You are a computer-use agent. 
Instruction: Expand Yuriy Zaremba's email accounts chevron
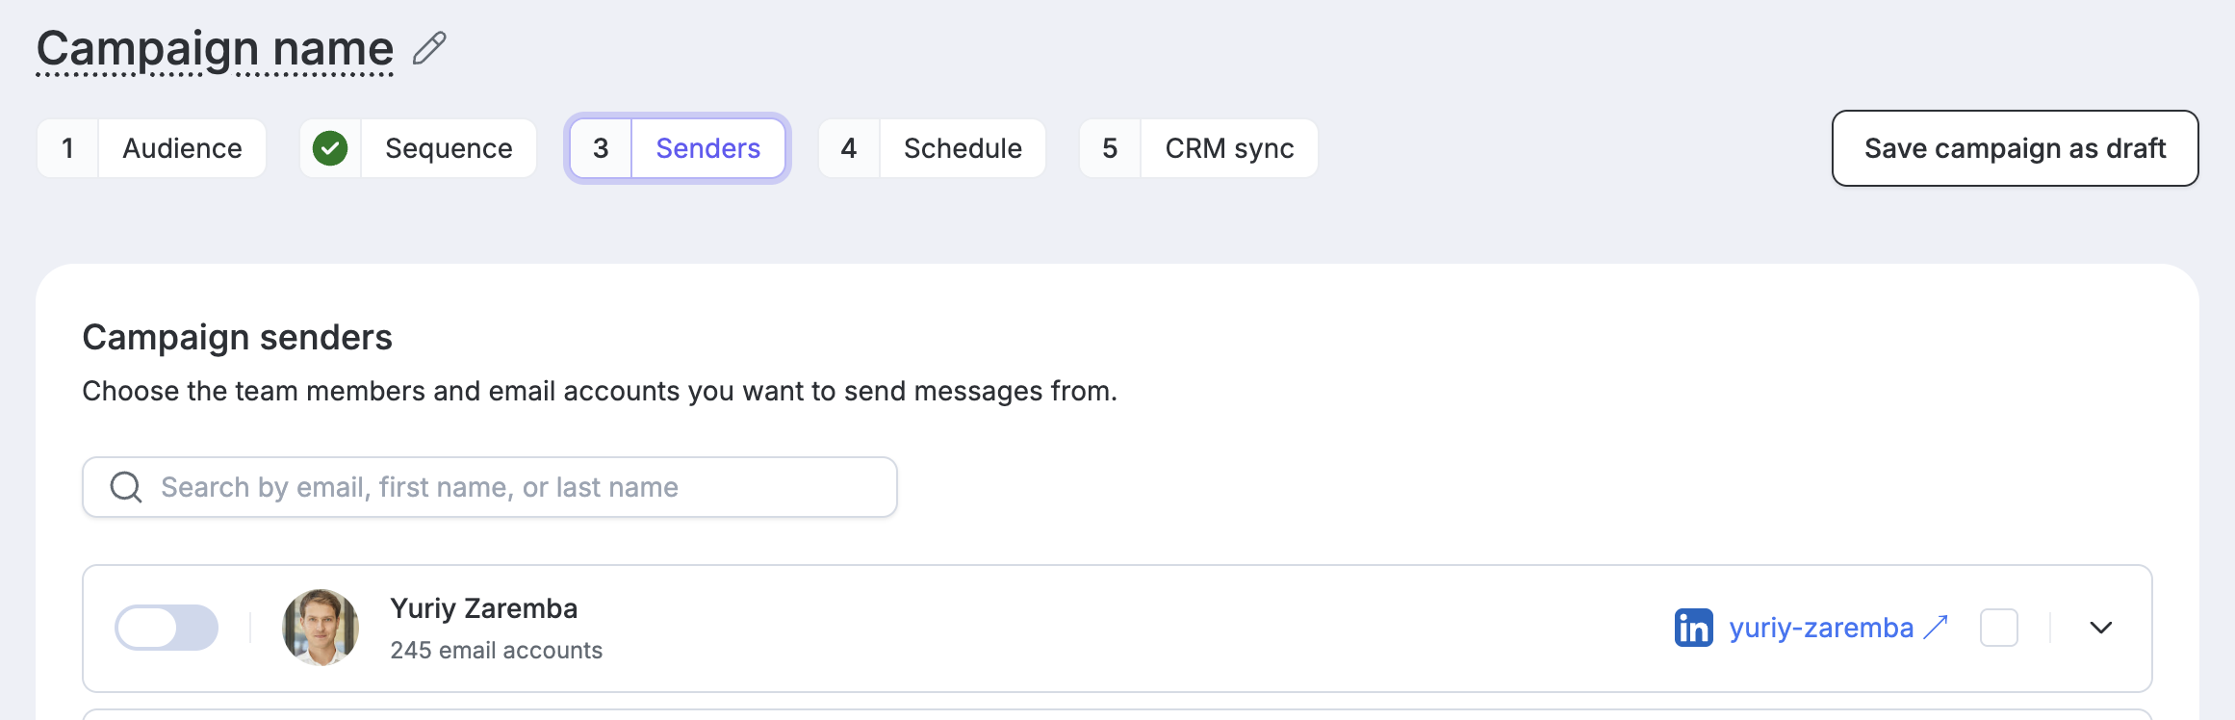[x=2101, y=628]
